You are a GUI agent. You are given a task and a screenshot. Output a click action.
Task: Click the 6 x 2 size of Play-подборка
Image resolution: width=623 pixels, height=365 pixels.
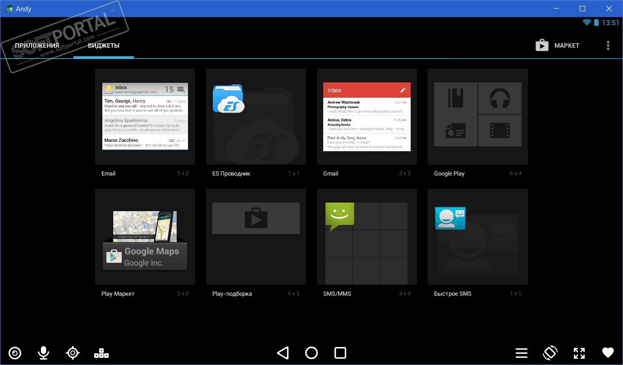click(x=294, y=293)
